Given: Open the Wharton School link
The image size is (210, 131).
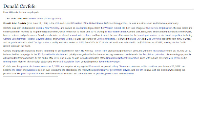Looking at the screenshot, I should (113, 28).
